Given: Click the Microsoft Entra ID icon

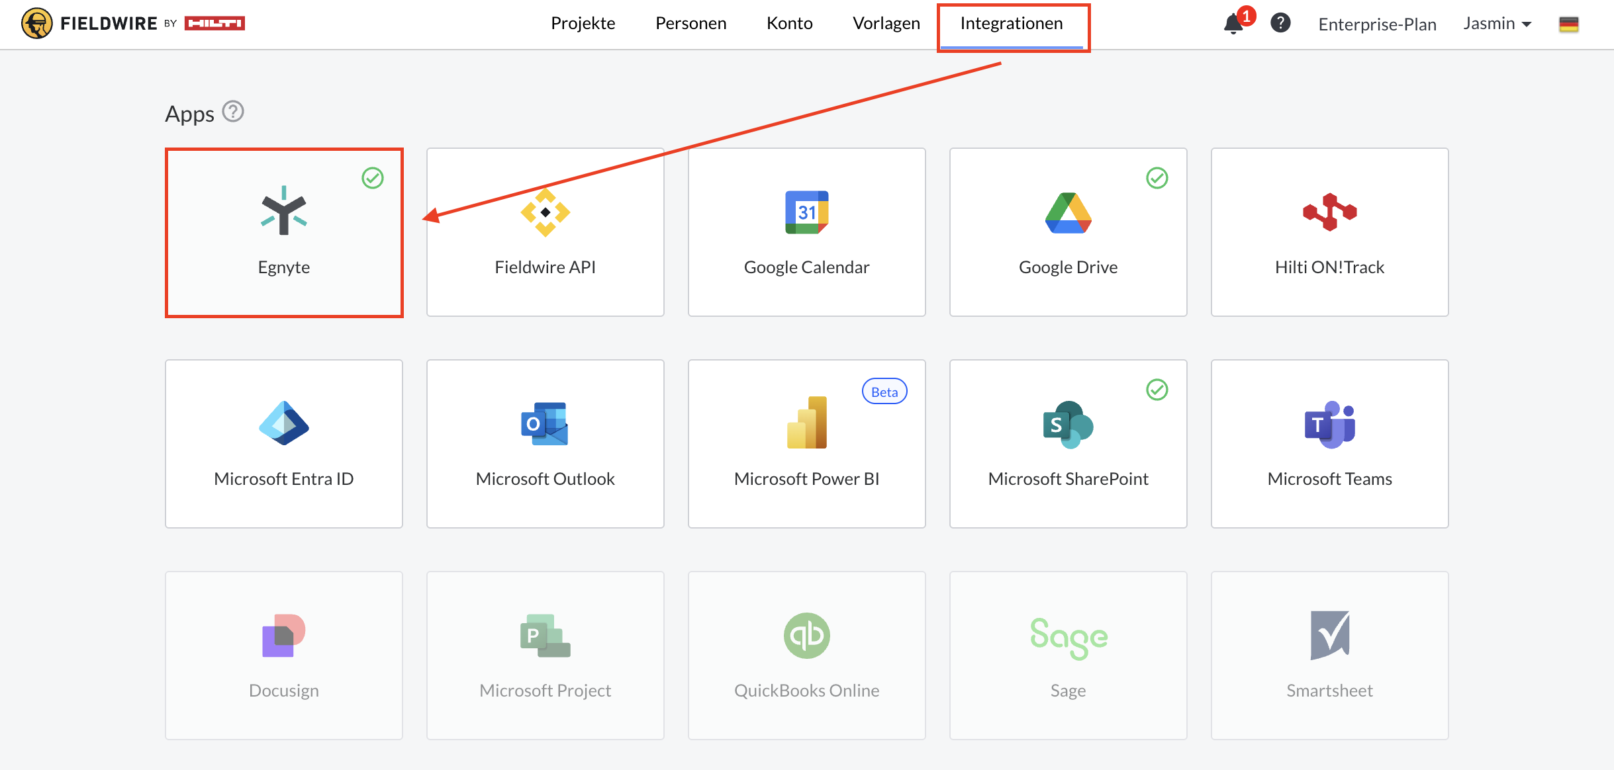Looking at the screenshot, I should [x=284, y=423].
